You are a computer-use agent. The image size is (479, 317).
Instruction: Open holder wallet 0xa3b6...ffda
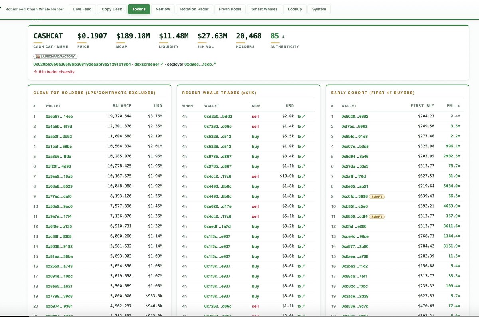coord(59,157)
